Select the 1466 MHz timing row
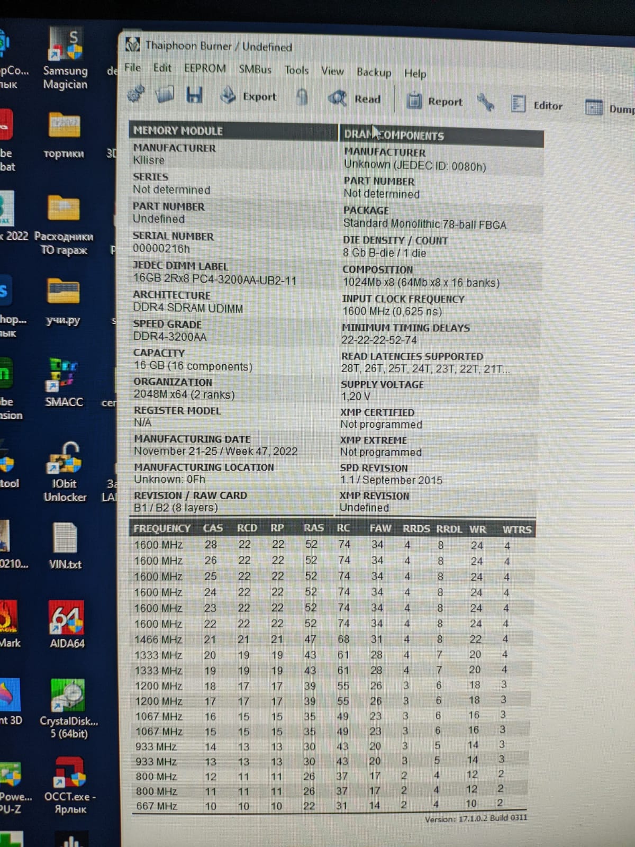The width and height of the screenshot is (635, 847). coord(332,639)
